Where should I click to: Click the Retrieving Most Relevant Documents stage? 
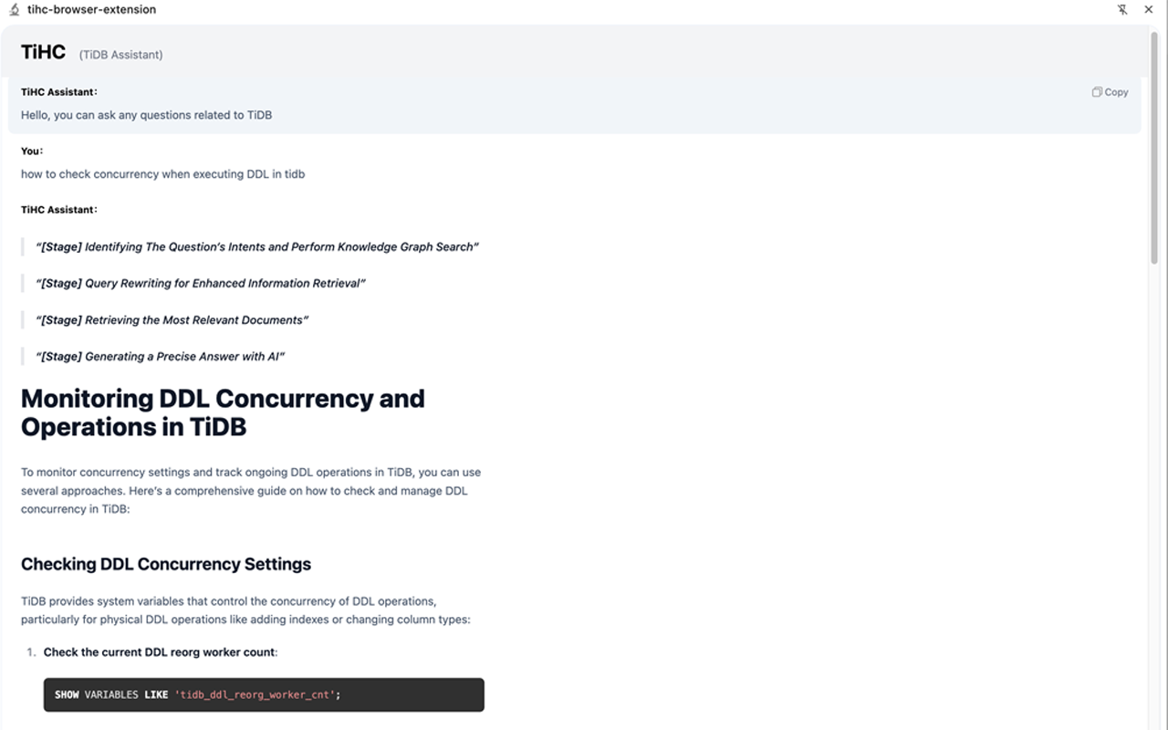pyautogui.click(x=172, y=320)
